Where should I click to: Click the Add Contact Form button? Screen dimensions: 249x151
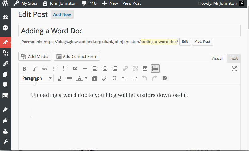[77, 56]
